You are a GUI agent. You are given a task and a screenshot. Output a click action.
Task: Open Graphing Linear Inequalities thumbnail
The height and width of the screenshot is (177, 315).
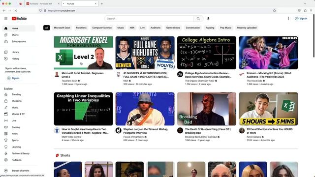click(x=83, y=109)
